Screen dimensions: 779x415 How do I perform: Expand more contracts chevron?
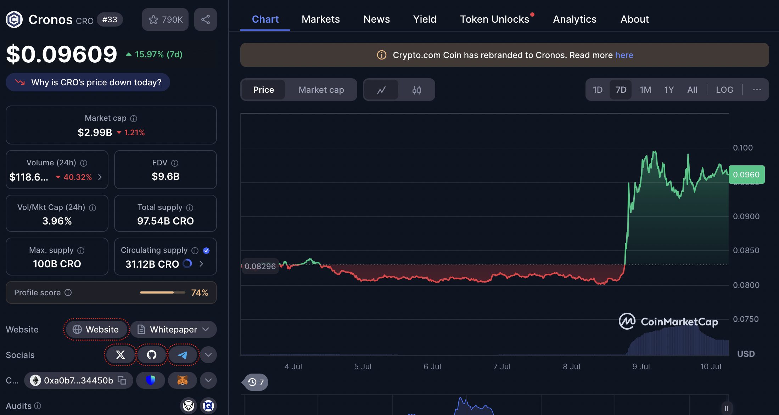pyautogui.click(x=208, y=380)
